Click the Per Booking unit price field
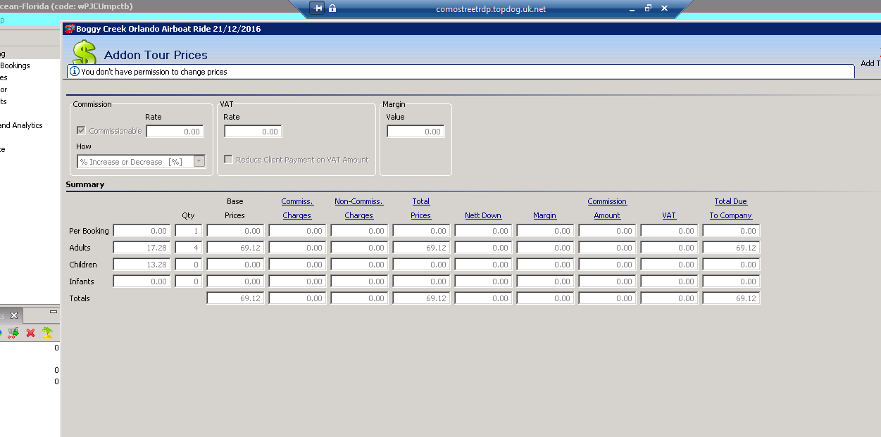881x437 pixels. tap(142, 231)
